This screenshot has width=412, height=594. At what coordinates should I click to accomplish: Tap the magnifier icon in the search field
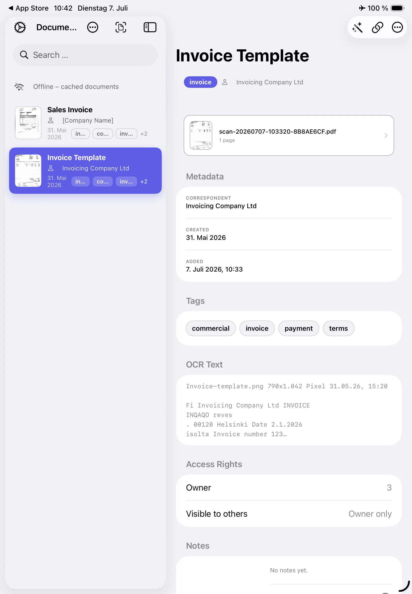[24, 55]
